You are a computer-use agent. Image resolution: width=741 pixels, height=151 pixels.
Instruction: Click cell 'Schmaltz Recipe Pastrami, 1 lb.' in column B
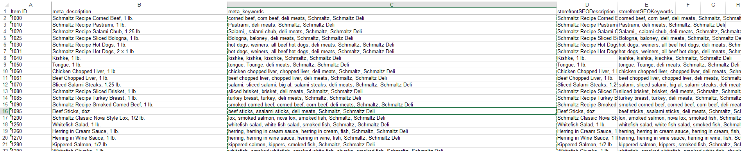point(139,25)
